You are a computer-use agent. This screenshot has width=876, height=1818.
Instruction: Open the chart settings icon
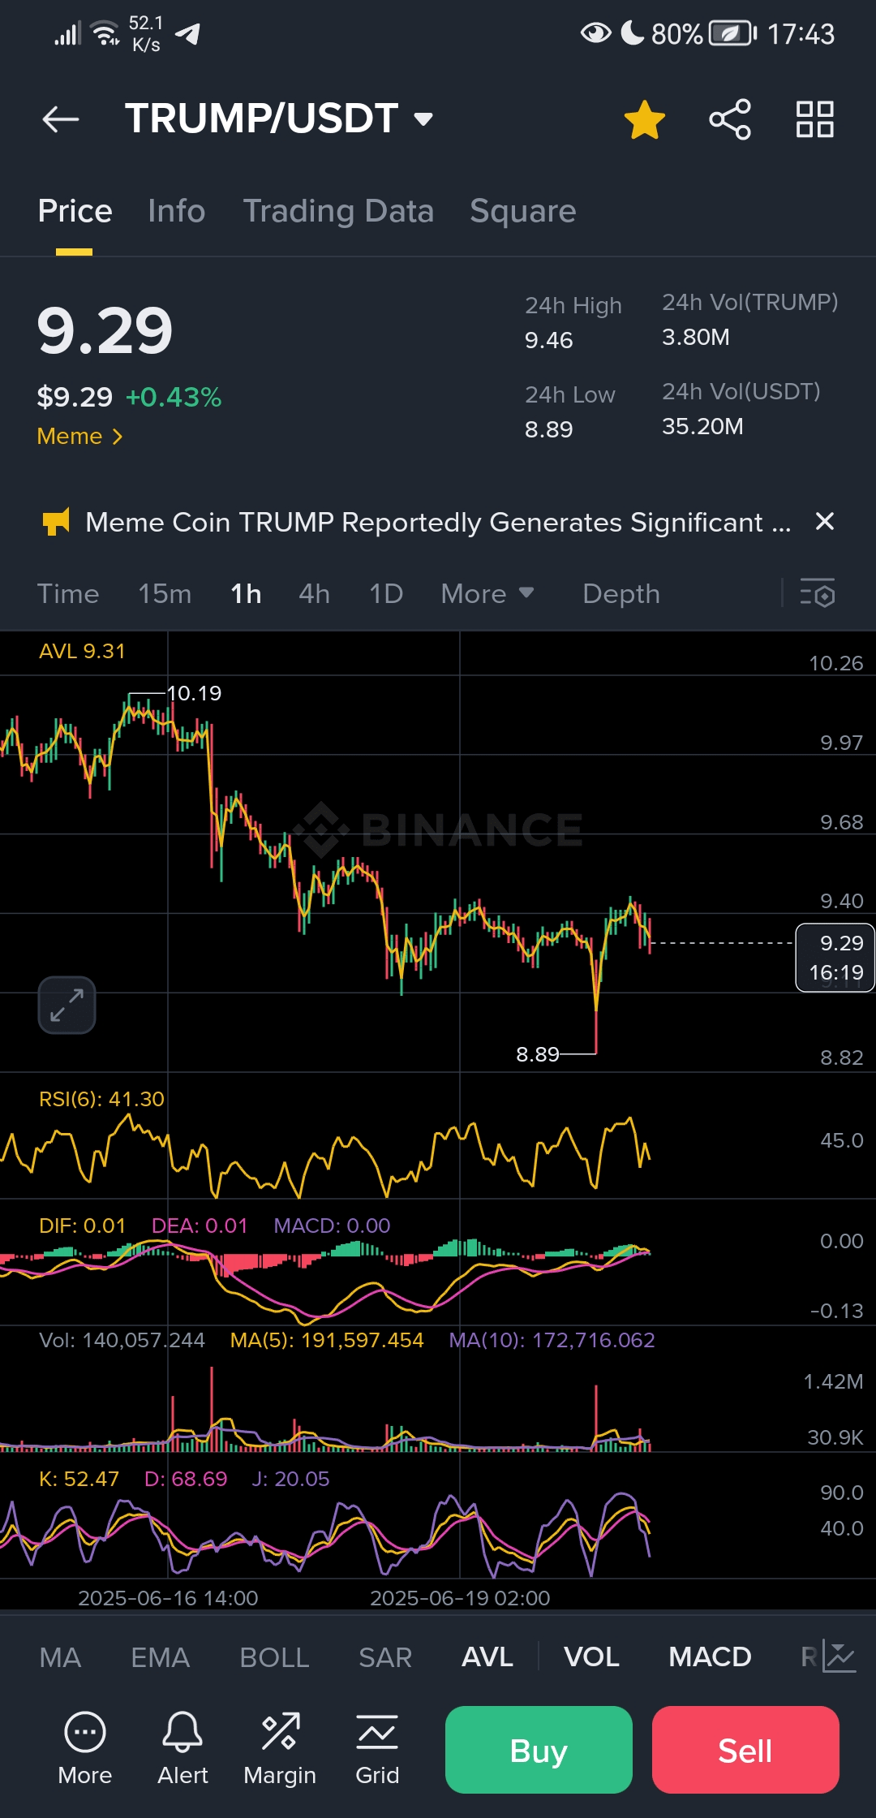click(817, 593)
